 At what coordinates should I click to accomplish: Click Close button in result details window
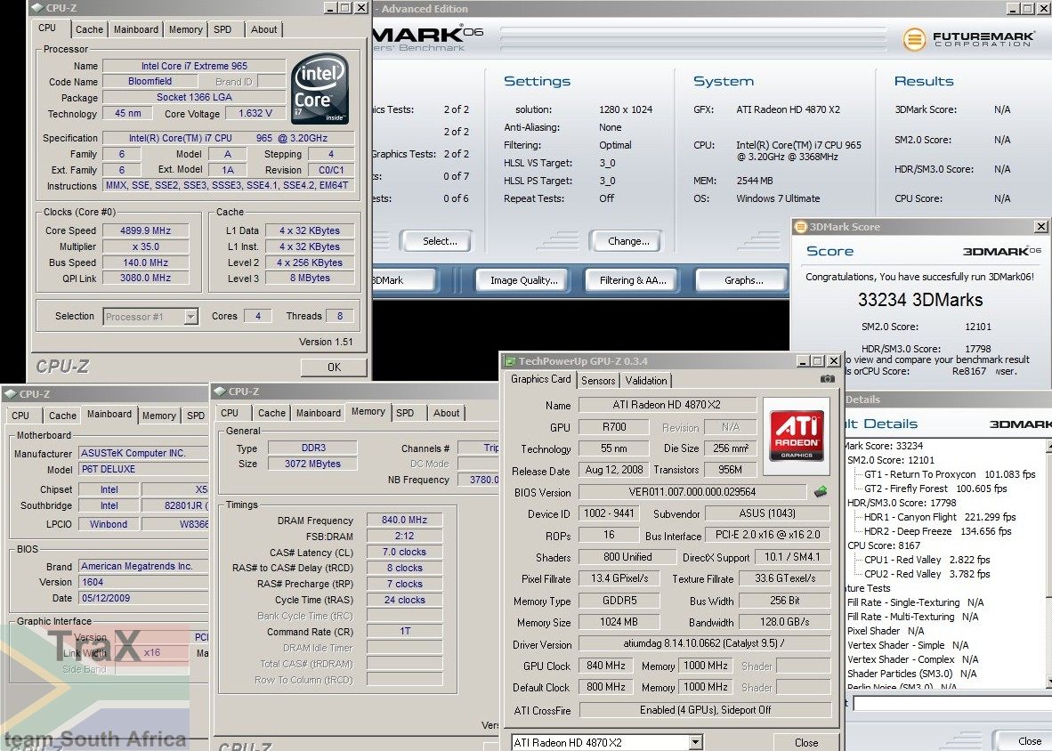pos(1025,741)
